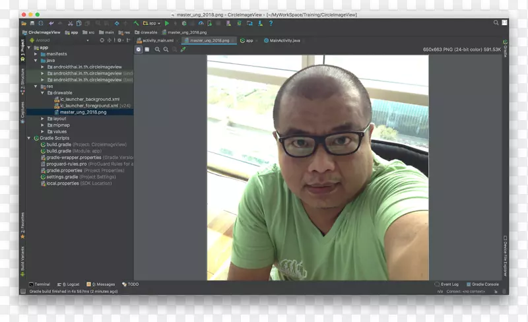This screenshot has width=528, height=322.
Task: Open the Event Log
Action: point(447,284)
